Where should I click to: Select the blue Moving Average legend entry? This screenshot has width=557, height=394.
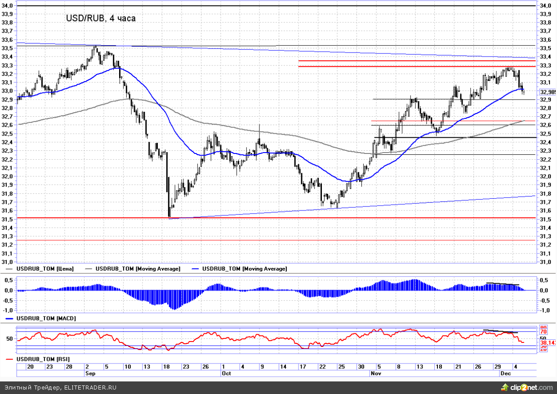[245, 268]
